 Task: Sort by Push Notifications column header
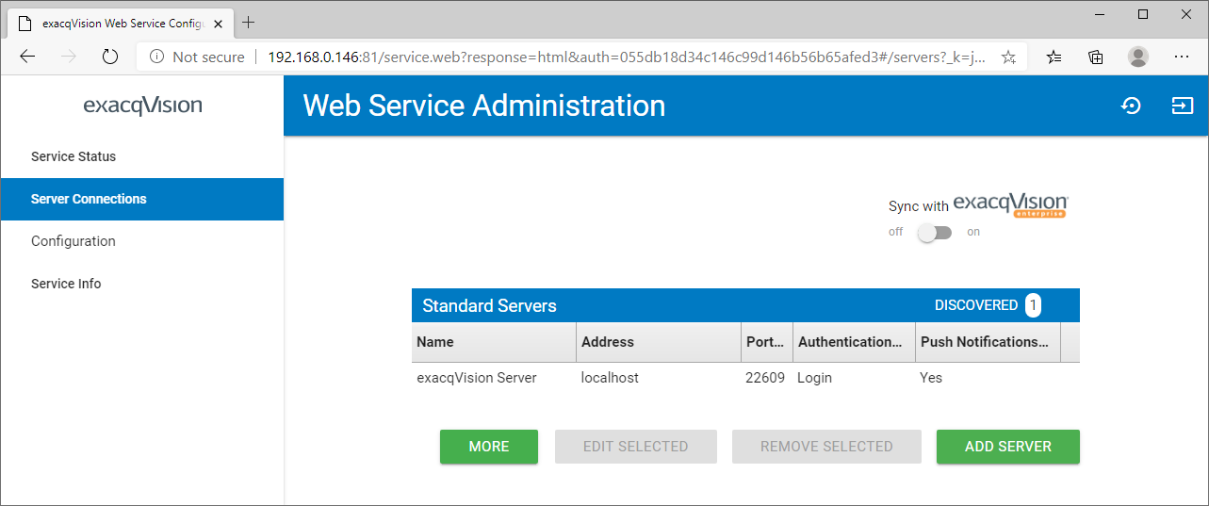[x=988, y=342]
